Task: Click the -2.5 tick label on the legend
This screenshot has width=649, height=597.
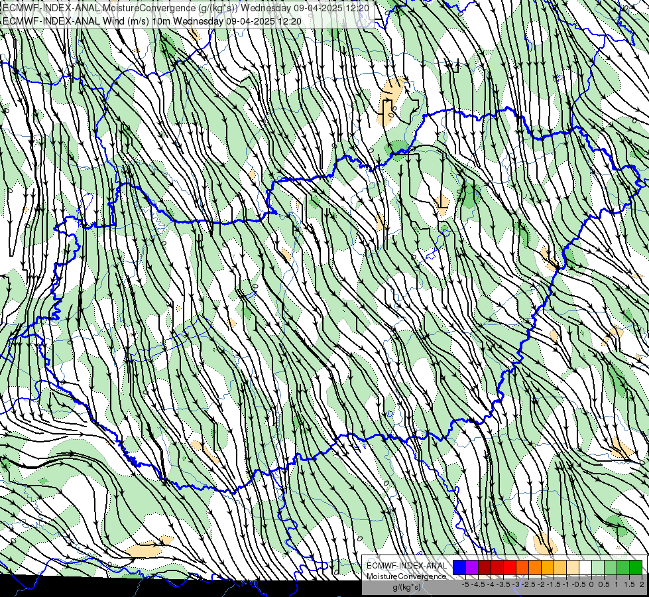Action: [x=528, y=584]
